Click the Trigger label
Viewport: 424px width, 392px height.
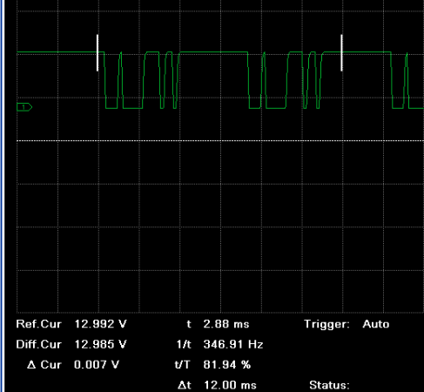pos(326,324)
